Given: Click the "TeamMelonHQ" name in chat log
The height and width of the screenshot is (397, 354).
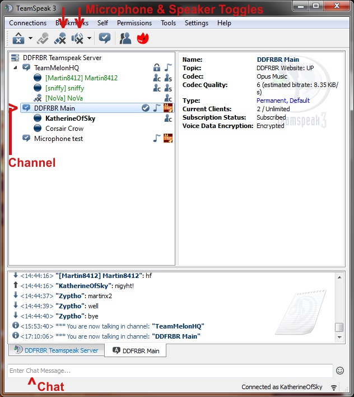Looking at the screenshot, I should click(178, 326).
